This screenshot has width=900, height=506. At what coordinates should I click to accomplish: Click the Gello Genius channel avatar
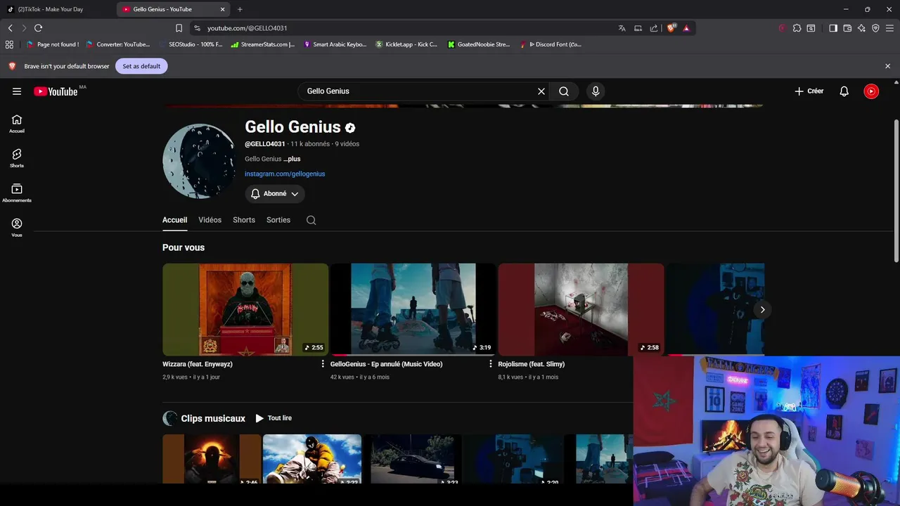(199, 161)
